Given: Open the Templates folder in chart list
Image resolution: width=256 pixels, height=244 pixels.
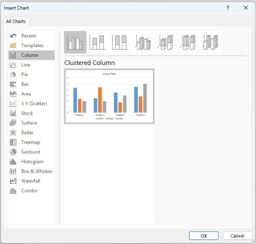Looking at the screenshot, I should pos(32,45).
